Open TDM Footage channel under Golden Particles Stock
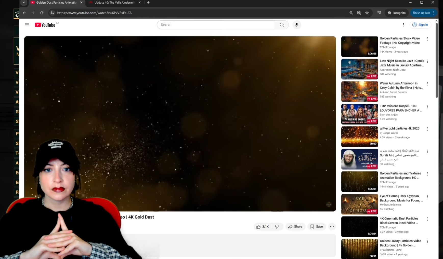The width and height of the screenshot is (443, 259). tap(388, 47)
